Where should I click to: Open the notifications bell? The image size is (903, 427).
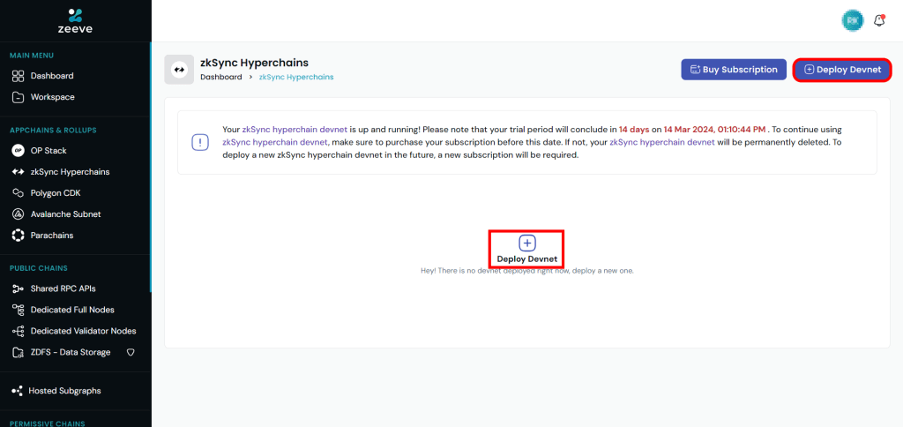click(879, 21)
